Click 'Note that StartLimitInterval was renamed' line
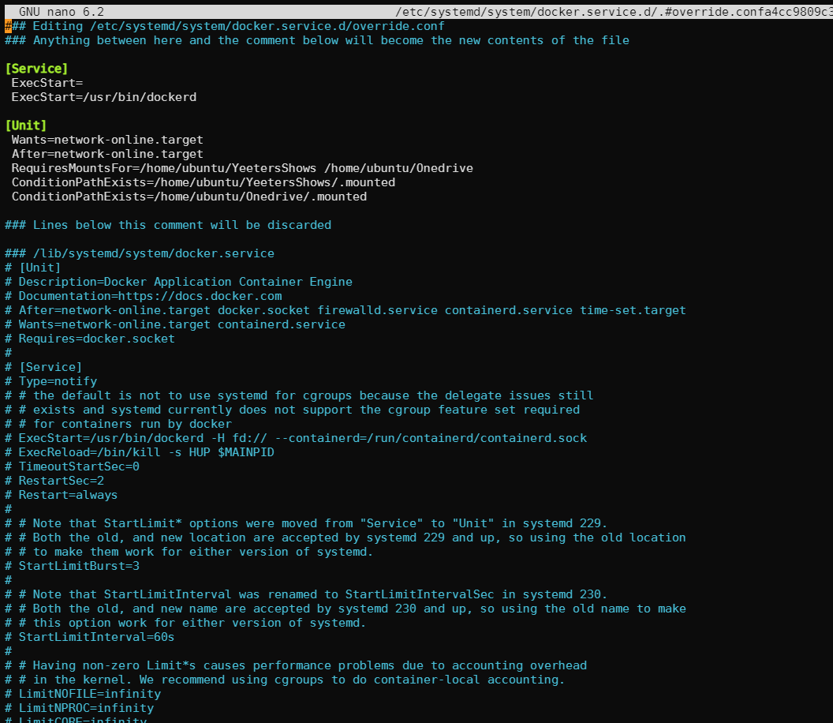 [306, 595]
